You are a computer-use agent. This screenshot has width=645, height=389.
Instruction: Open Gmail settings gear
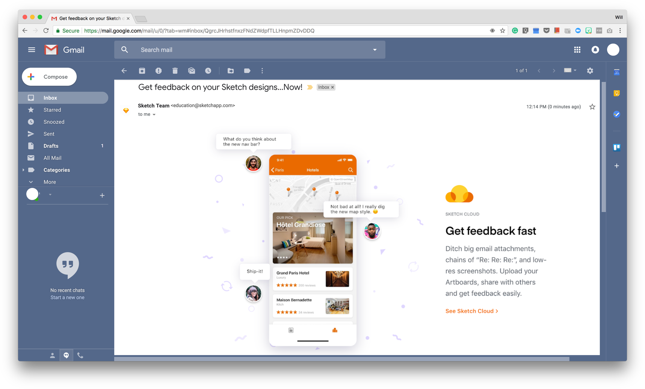tap(590, 71)
